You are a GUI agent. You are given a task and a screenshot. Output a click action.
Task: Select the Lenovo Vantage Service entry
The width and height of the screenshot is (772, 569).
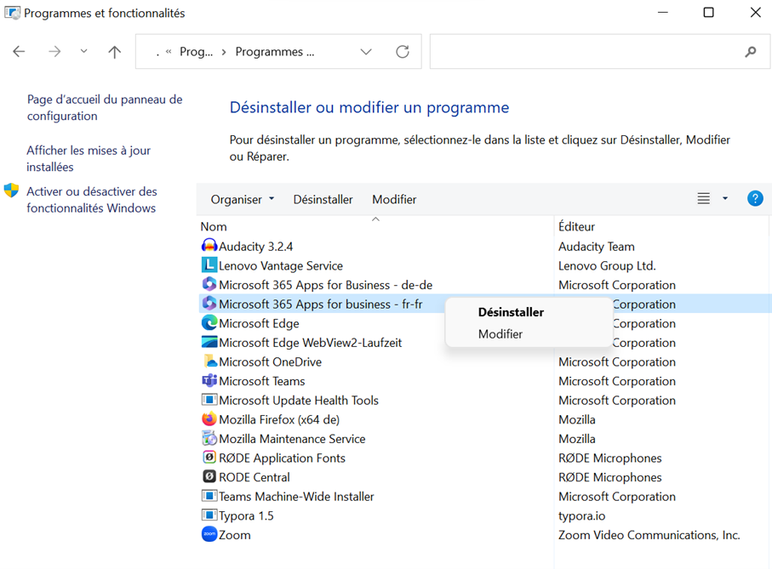click(x=281, y=265)
